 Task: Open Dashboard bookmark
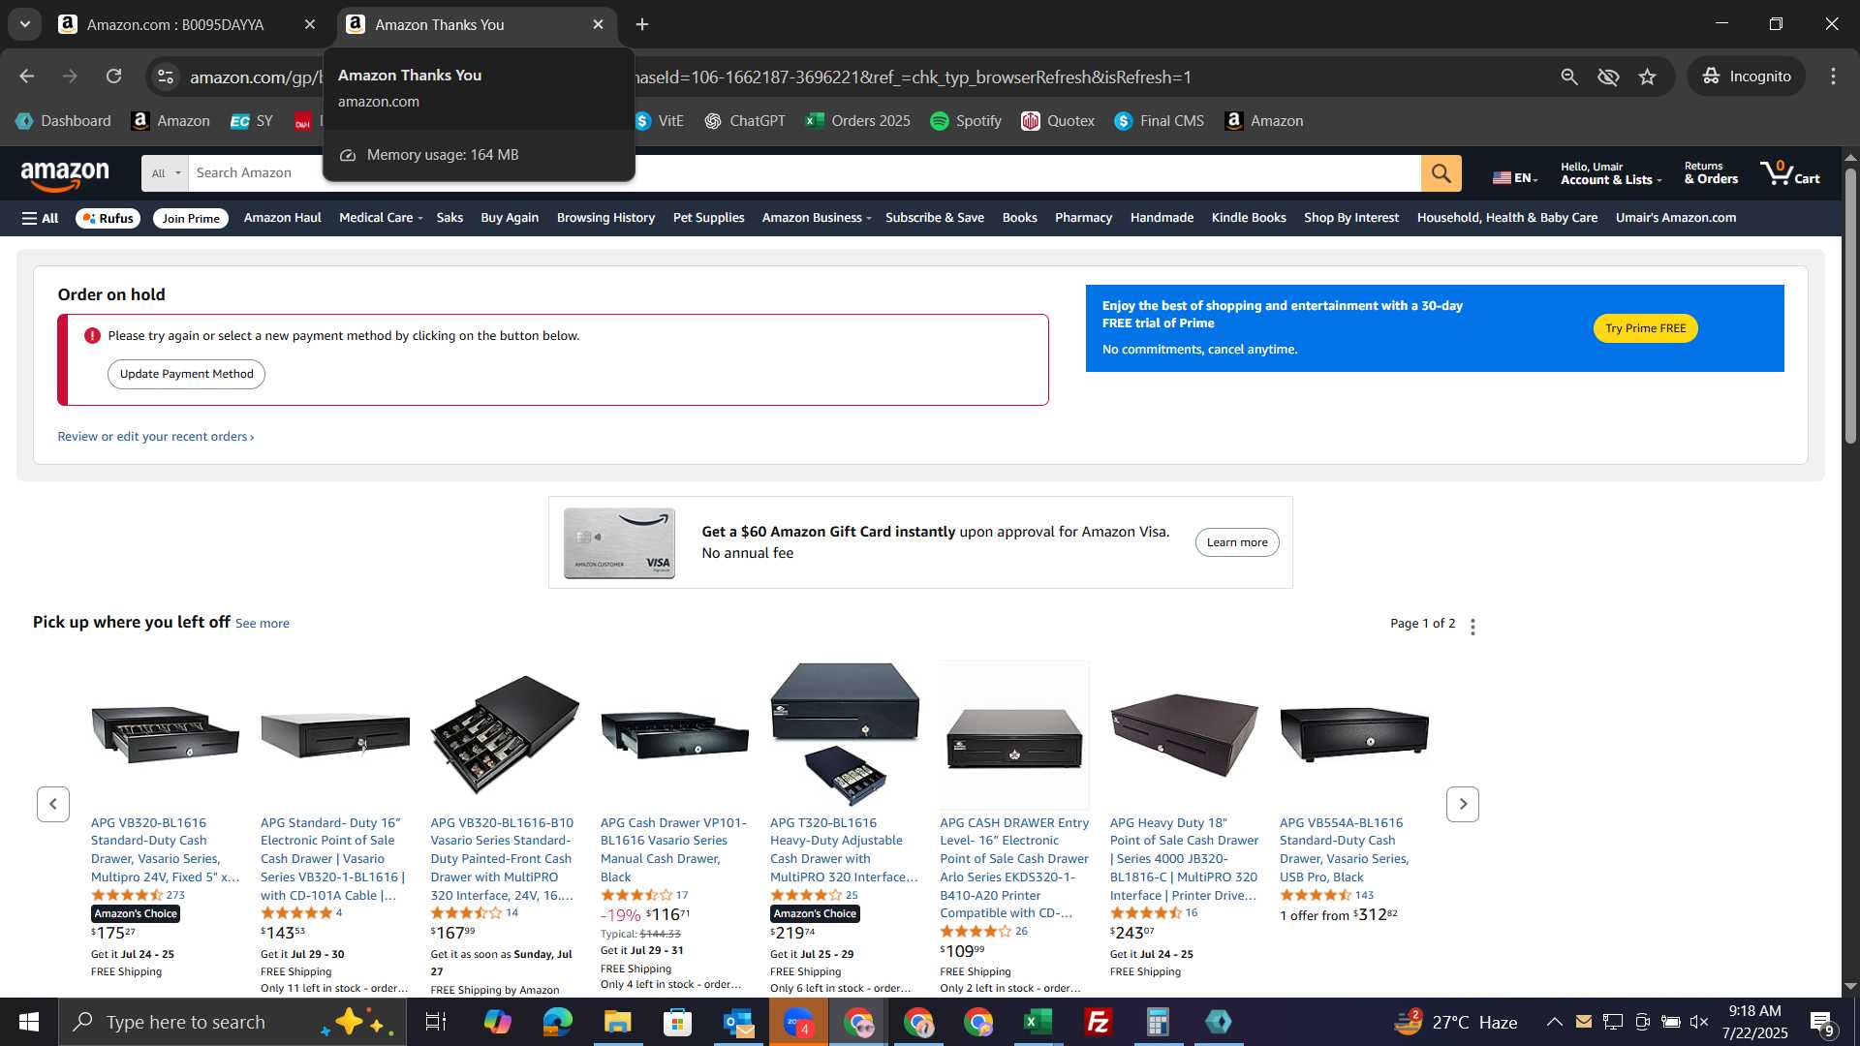click(64, 121)
